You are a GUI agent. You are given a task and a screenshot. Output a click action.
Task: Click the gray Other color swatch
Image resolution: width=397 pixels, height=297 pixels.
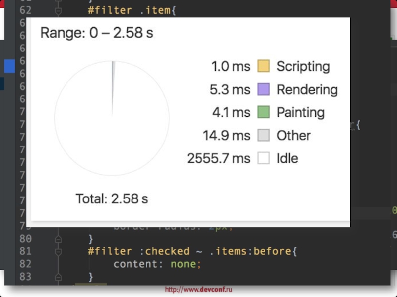(264, 135)
